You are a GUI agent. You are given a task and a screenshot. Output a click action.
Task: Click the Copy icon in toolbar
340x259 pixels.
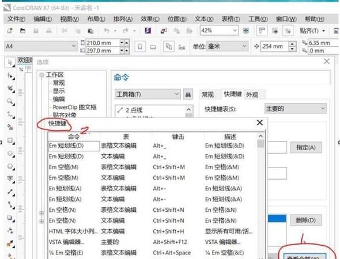77,31
